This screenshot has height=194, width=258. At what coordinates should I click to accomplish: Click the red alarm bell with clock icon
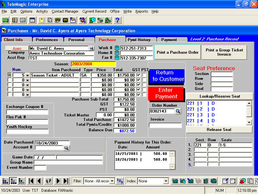coord(243,181)
